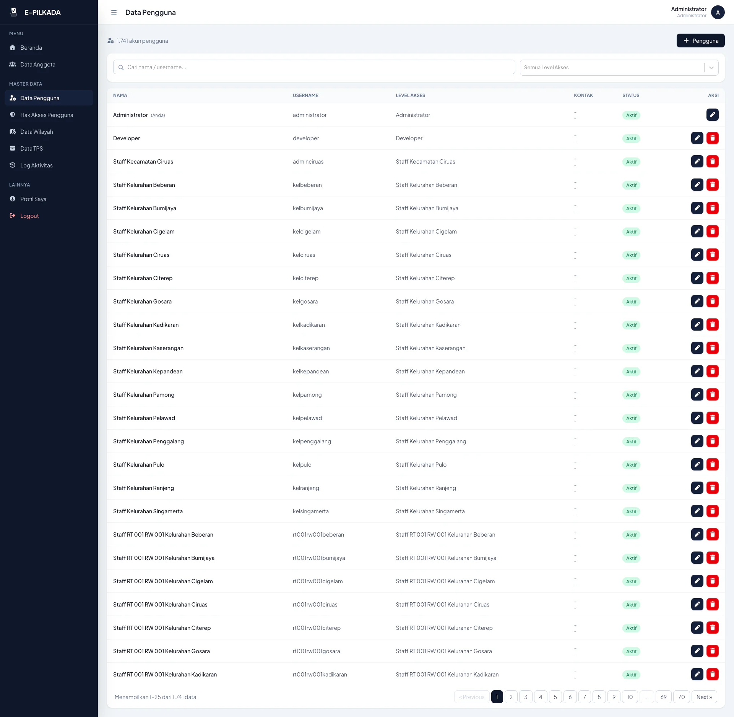Jump to pagination page 2
Viewport: 734px width, 717px height.
pos(511,697)
